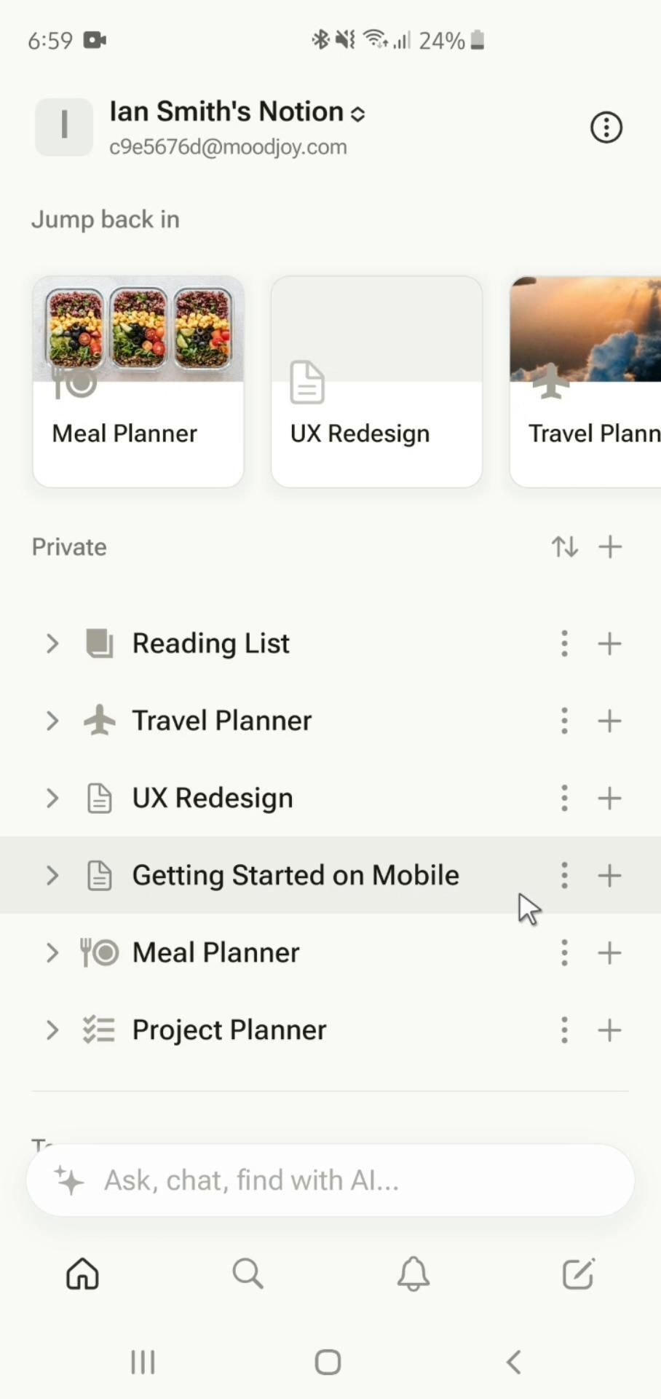Expand the Project Planner page chevron
This screenshot has width=661, height=1399.
[52, 1030]
